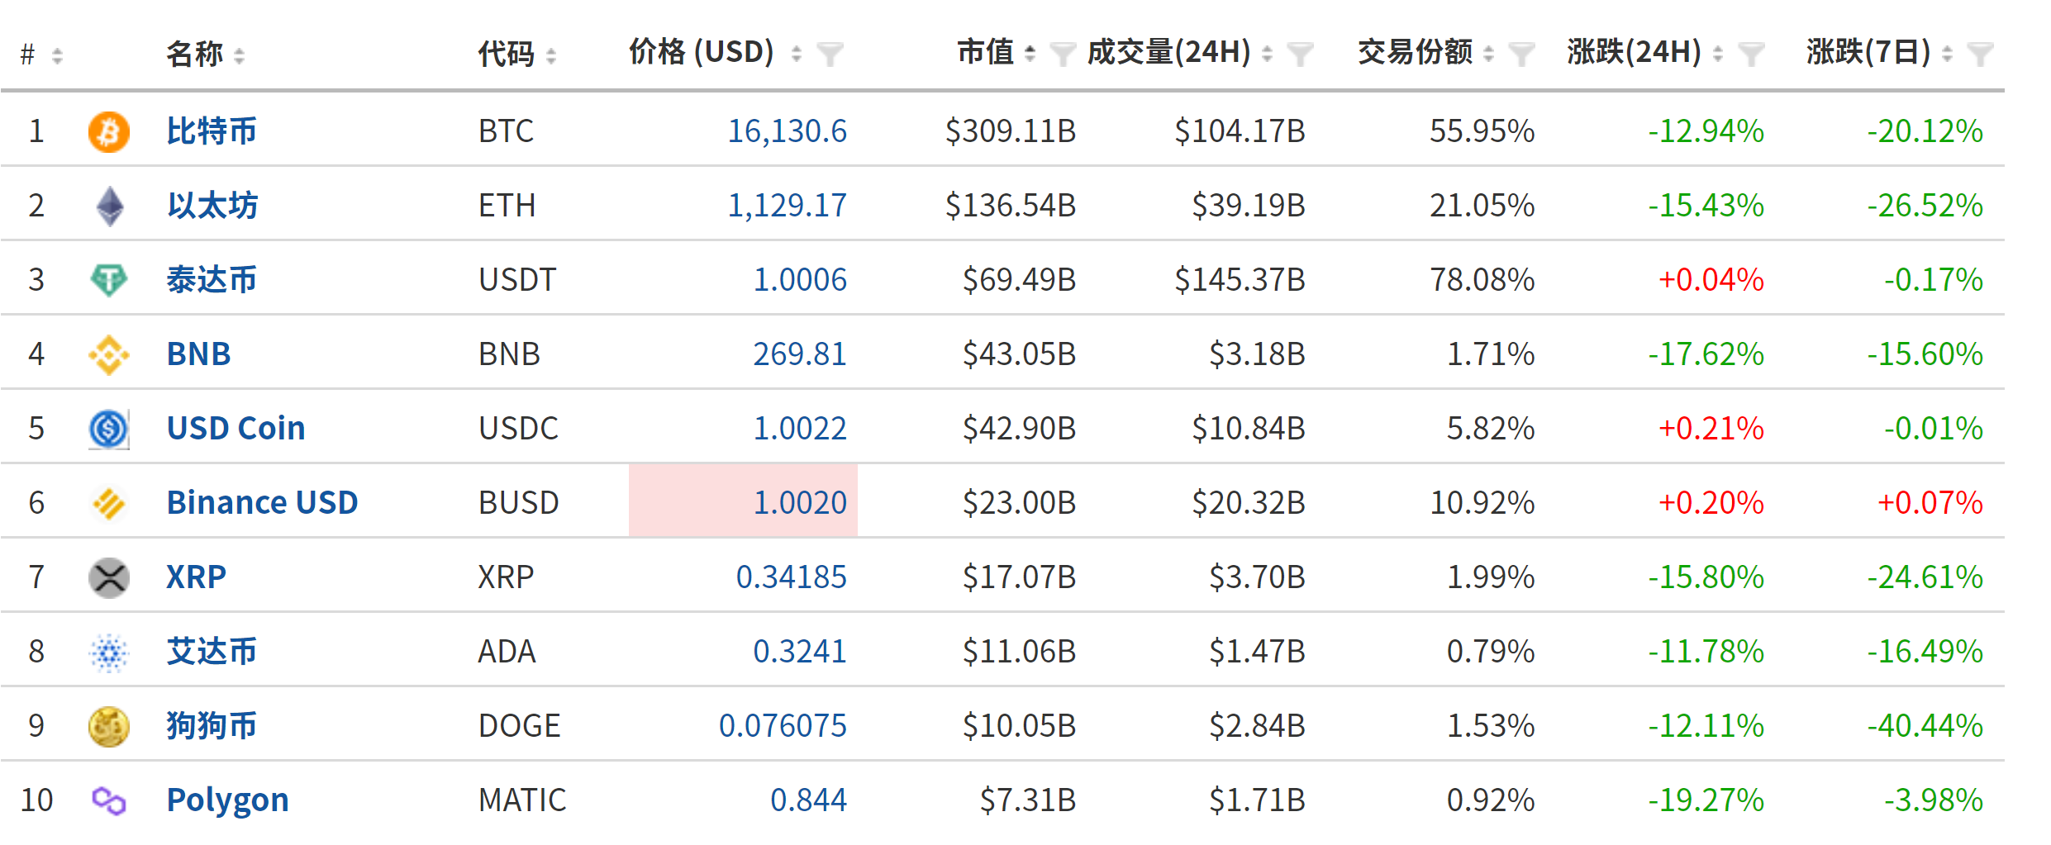Viewport: 2051px width, 845px height.
Task: Click the Dogecoin gold logo icon
Action: (108, 727)
